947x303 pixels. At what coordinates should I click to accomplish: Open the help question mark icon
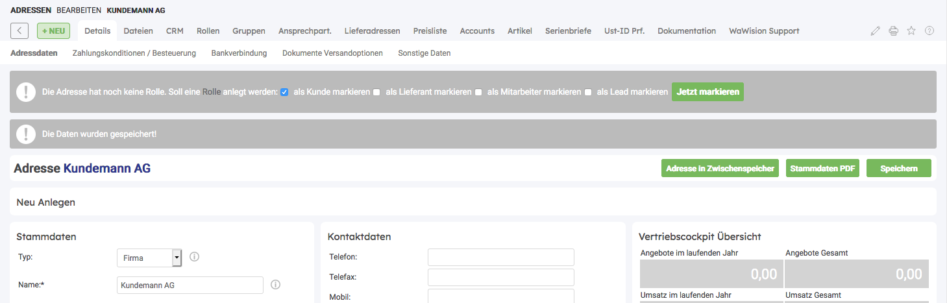(929, 31)
